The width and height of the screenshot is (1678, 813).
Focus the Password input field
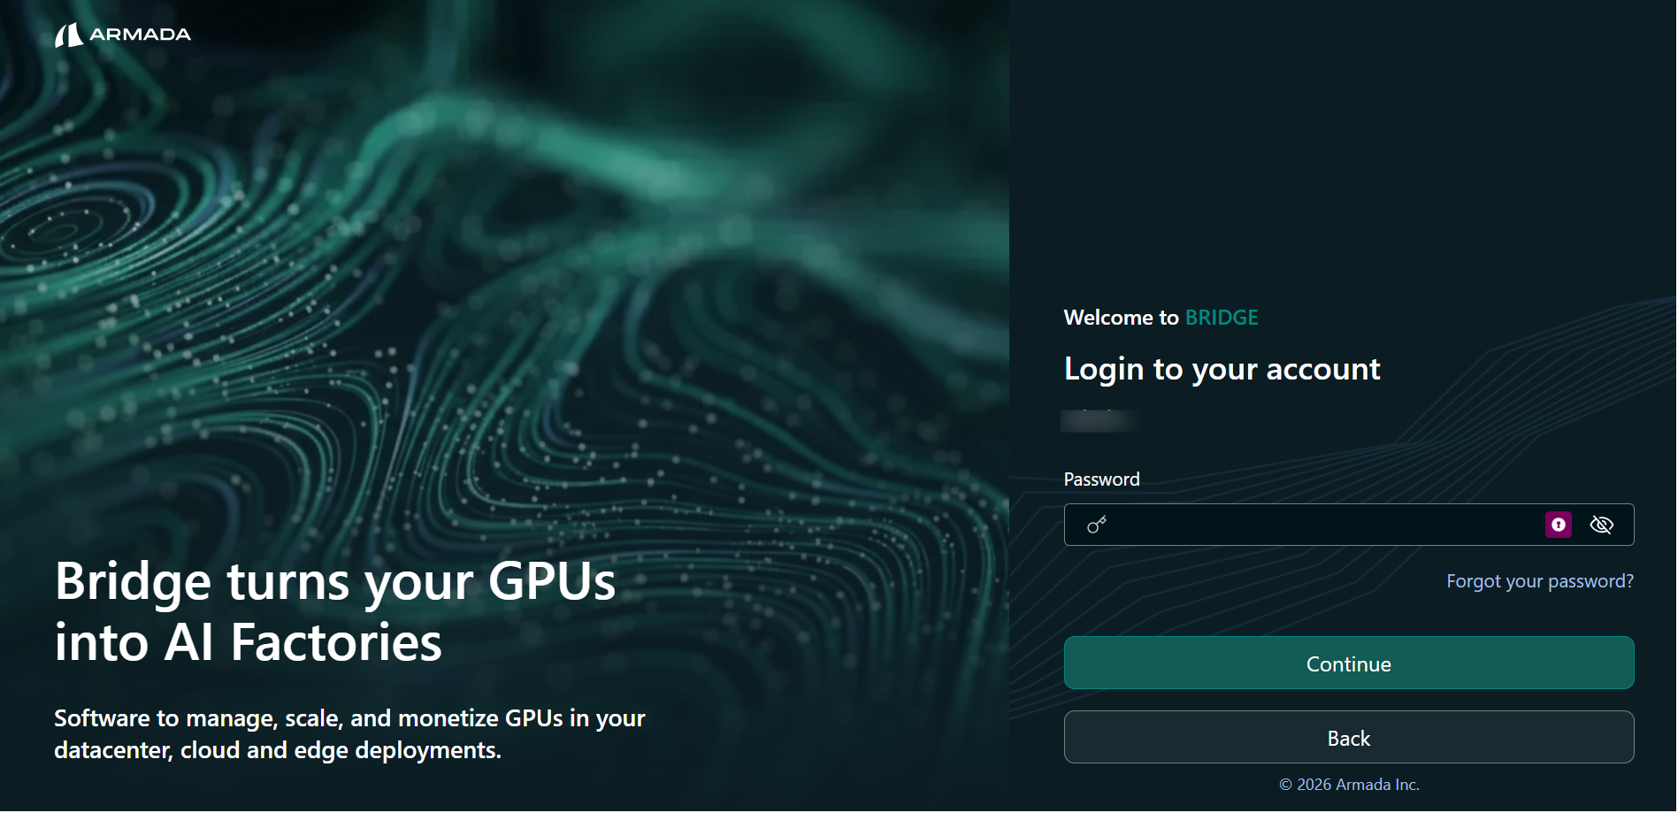tap(1349, 525)
